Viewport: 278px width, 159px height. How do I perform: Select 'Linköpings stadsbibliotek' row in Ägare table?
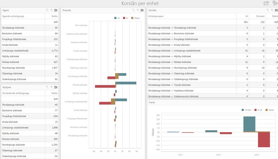click(30, 51)
